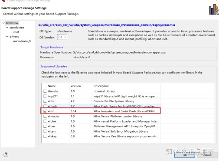Image resolution: width=219 pixels, height=161 pixels.
Task: Select the lwip211 version cell '1.1'
Action: click(x=72, y=96)
